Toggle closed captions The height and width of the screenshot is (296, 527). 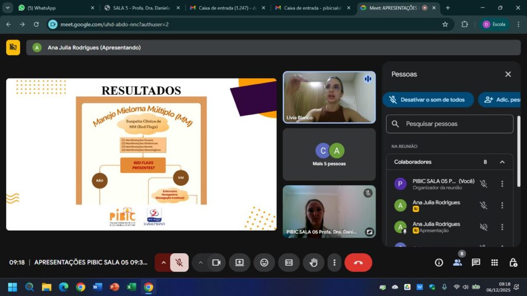[x=289, y=263]
